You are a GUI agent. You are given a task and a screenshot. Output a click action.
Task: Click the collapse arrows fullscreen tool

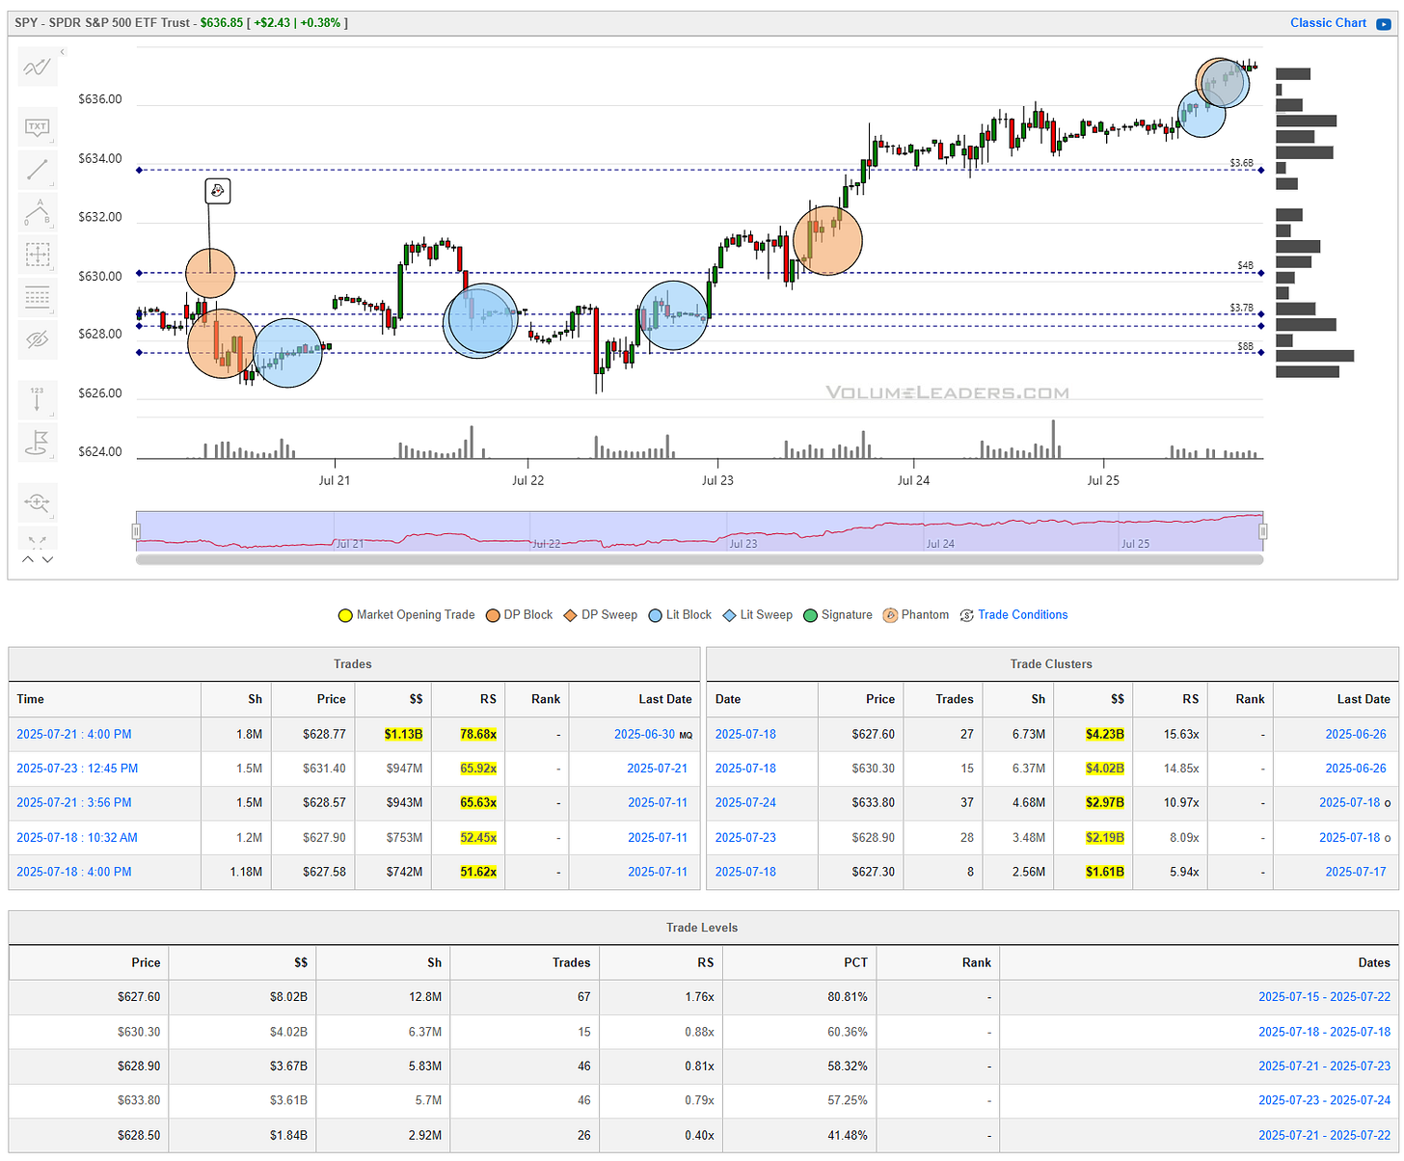click(x=38, y=540)
